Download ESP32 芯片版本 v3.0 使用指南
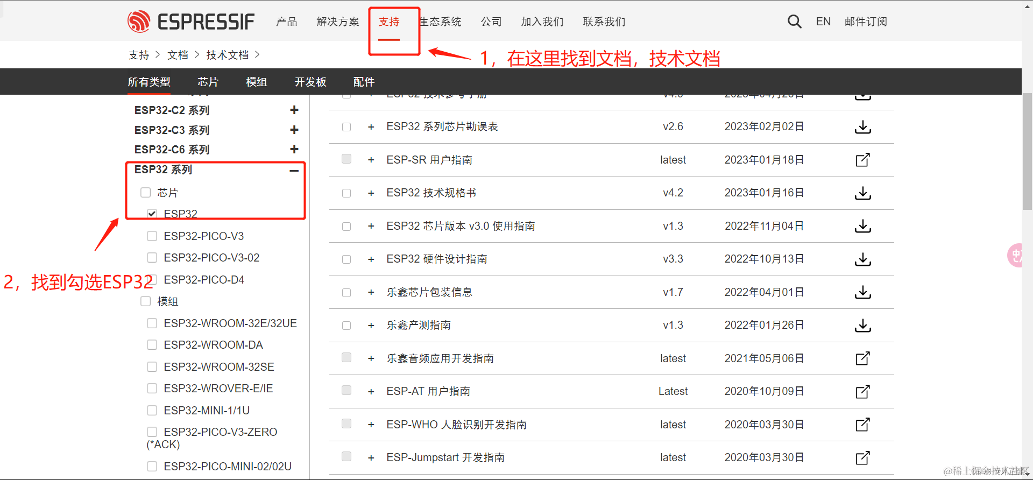The height and width of the screenshot is (480, 1033). (x=862, y=226)
